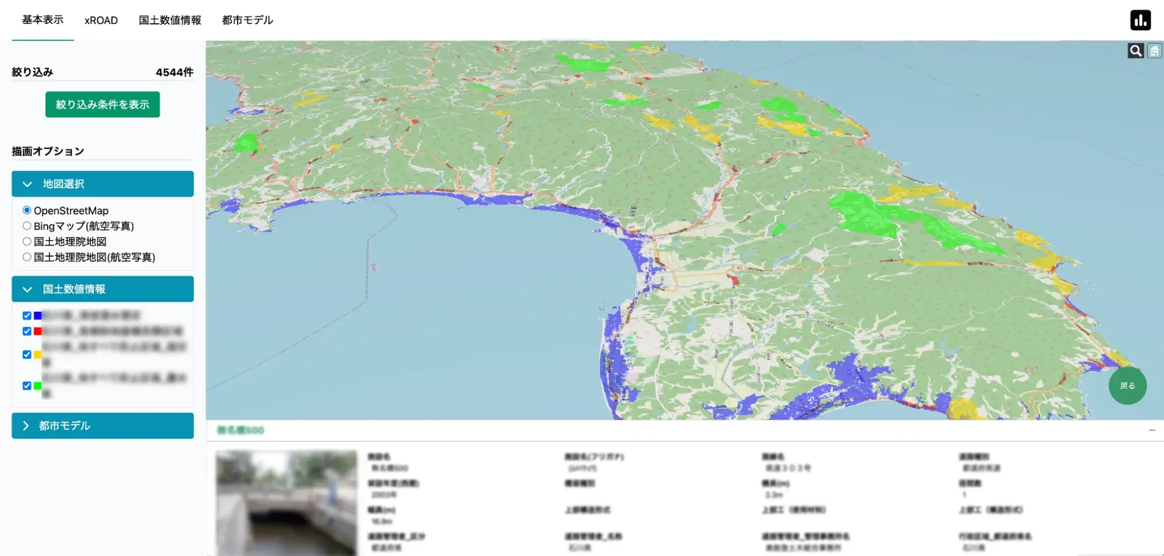Viewport: 1164px width, 556px height.
Task: Click the green layer color swatch
Action: click(38, 386)
